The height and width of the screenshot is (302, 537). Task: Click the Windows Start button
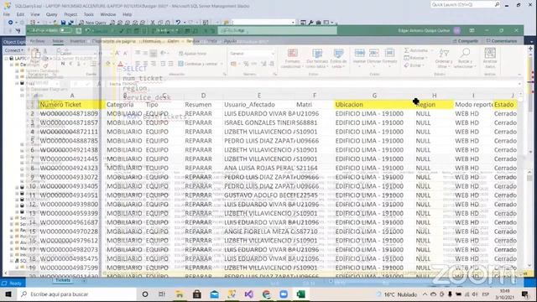(x=8, y=294)
